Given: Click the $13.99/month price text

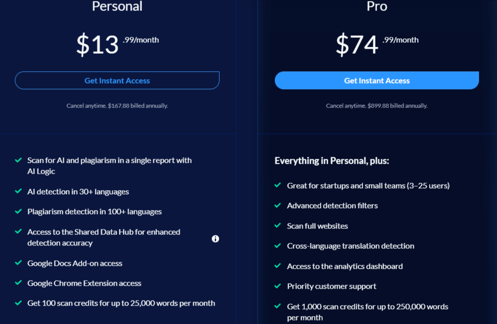Looking at the screenshot, I should tap(117, 44).
